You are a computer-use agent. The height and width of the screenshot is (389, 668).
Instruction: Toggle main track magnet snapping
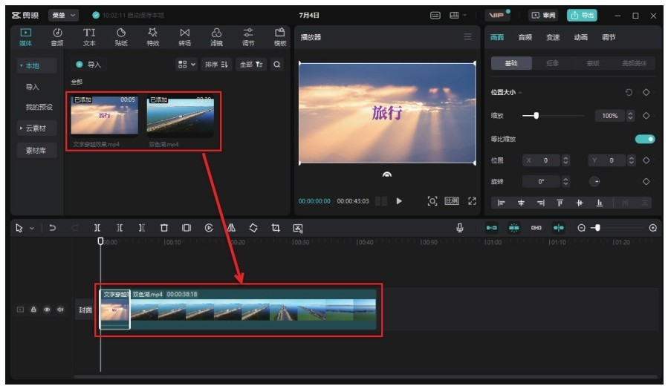(x=492, y=228)
